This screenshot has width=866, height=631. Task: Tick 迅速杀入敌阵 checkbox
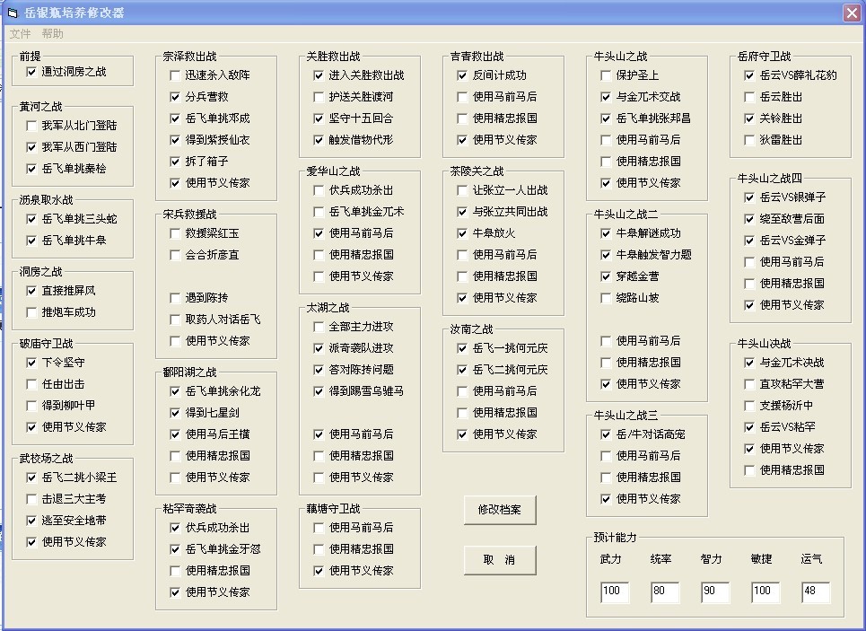click(176, 75)
